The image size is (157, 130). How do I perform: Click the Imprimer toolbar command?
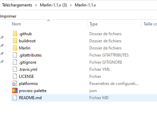pyautogui.click(x=8, y=16)
